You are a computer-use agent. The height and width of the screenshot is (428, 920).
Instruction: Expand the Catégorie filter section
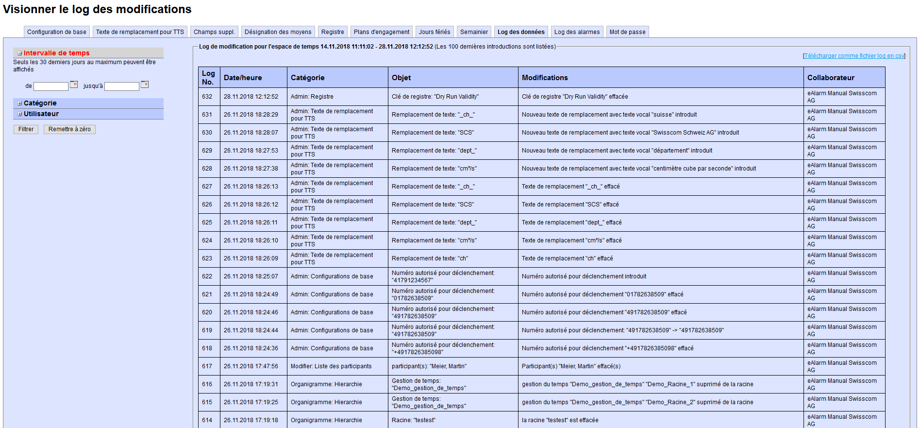click(x=20, y=103)
